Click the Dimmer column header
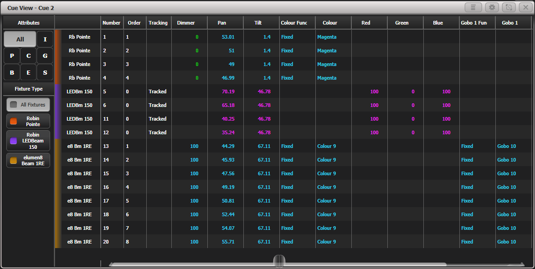 click(186, 23)
